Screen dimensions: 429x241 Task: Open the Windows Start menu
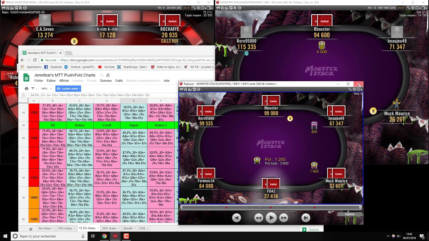tap(5, 236)
